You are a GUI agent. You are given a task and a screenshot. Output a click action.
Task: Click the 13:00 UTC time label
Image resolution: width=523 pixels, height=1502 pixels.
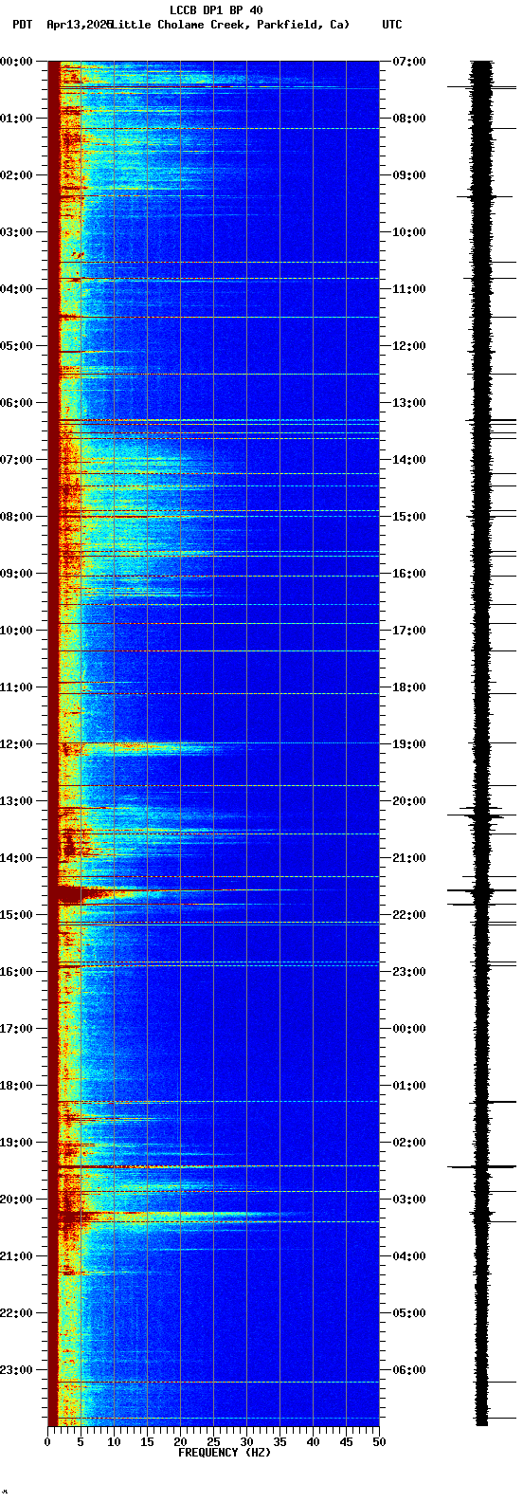point(409,403)
